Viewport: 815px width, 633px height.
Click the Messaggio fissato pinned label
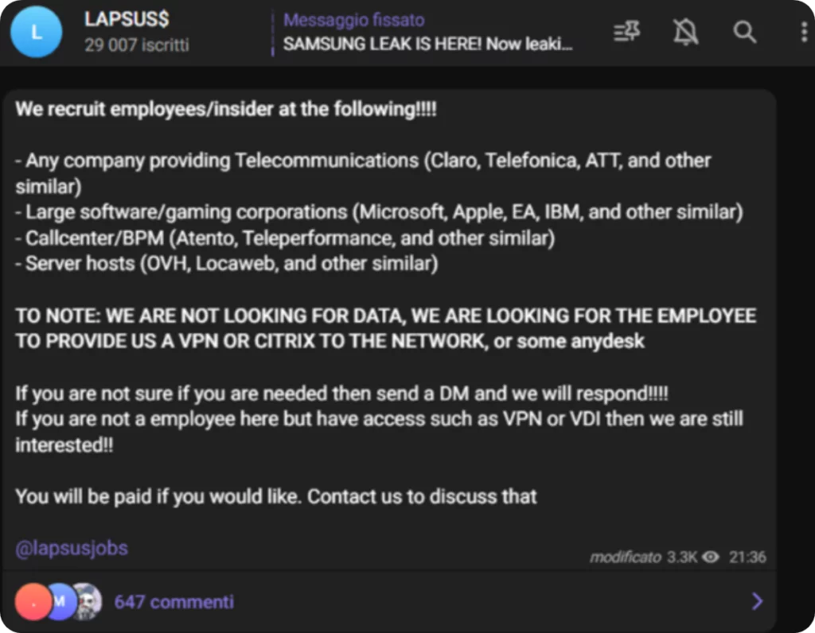(x=353, y=20)
